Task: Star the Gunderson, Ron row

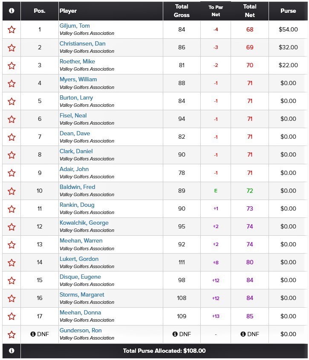Action: click(x=12, y=334)
